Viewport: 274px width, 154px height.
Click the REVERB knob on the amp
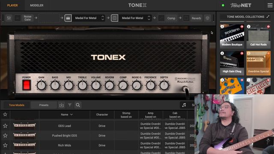click(x=110, y=86)
